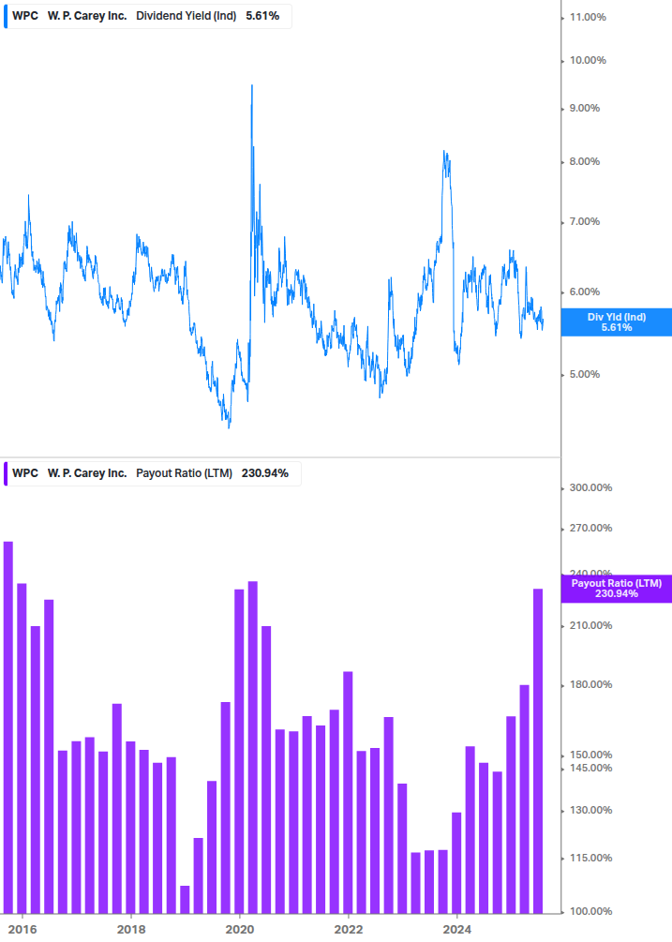Screen dimensions: 672x942
Task: Click the purple Payout Ratio color bar
Action: click(6, 473)
